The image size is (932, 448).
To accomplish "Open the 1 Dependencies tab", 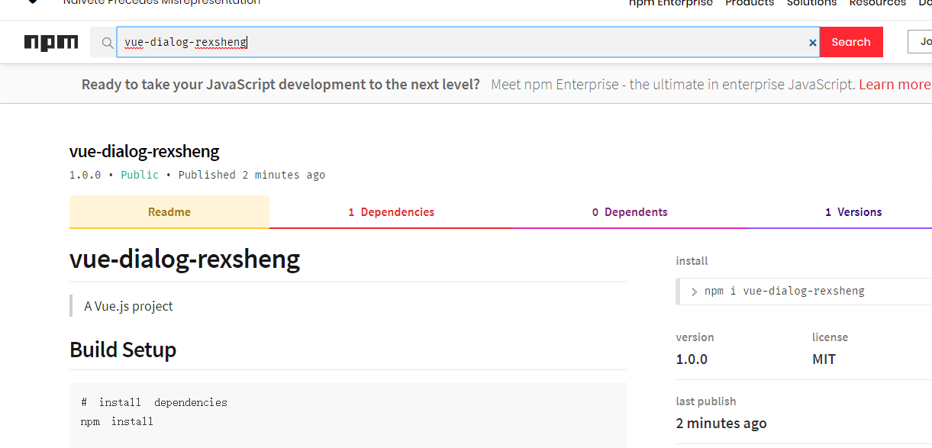I will pyautogui.click(x=391, y=212).
